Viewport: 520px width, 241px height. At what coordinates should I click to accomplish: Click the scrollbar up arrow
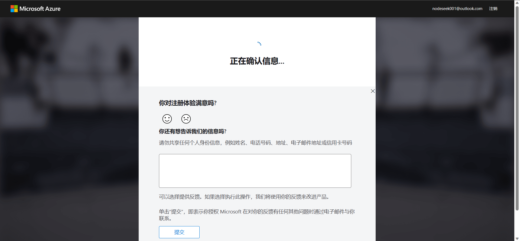tap(517, 2)
